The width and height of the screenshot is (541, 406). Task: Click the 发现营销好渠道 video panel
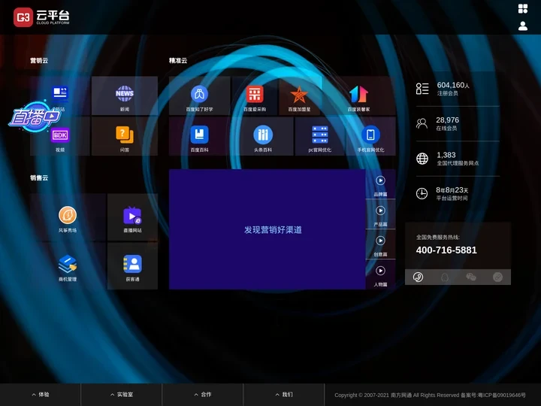click(267, 229)
